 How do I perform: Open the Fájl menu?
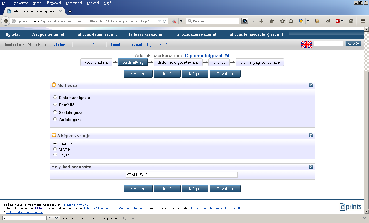point(4,3)
